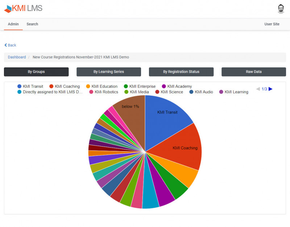This screenshot has width=290, height=227.
Task: Click the New Course Registrations breadcrumb text
Action: tap(81, 57)
